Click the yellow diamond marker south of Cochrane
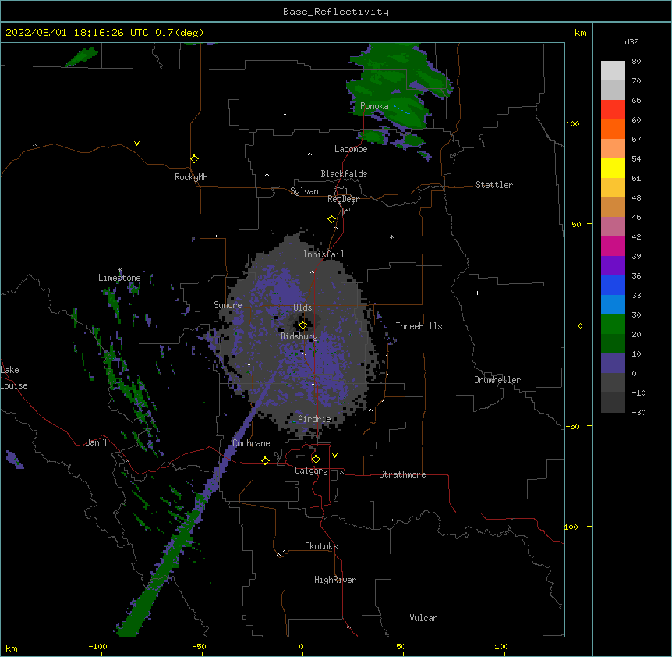The image size is (672, 657). click(x=265, y=460)
